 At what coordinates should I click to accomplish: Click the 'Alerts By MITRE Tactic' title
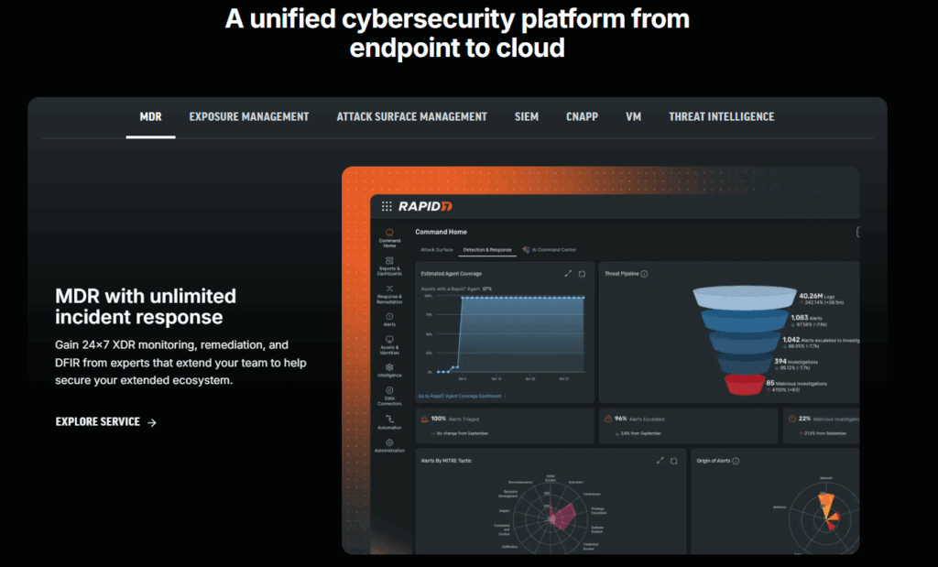[x=446, y=461]
